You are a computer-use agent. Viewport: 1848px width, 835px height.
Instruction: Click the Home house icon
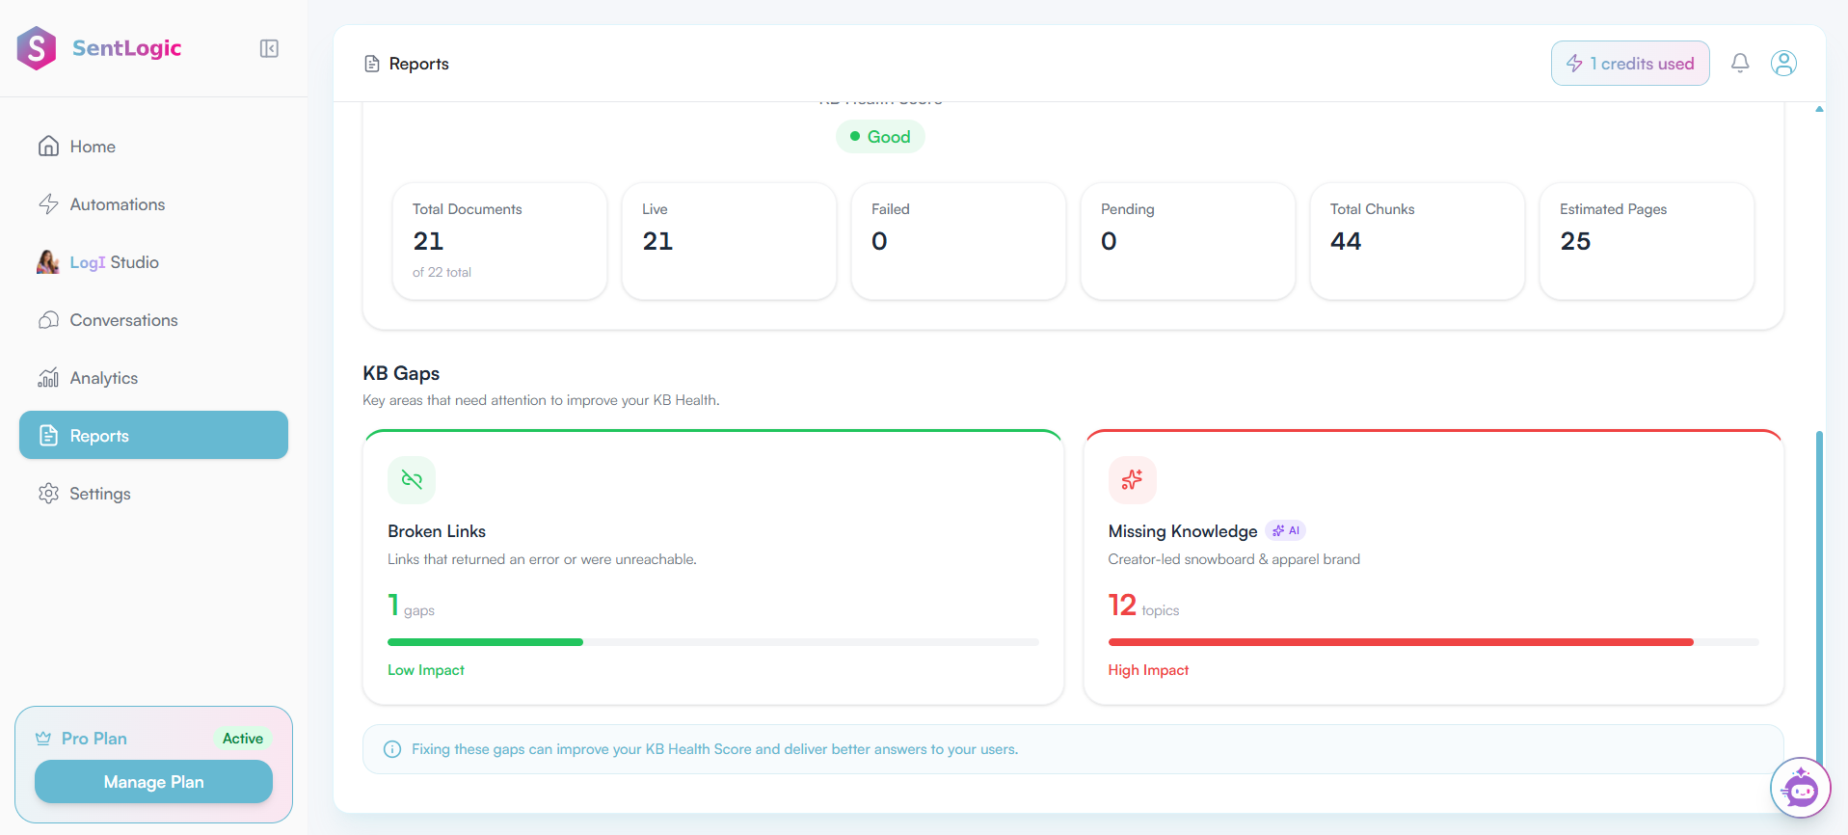48,147
